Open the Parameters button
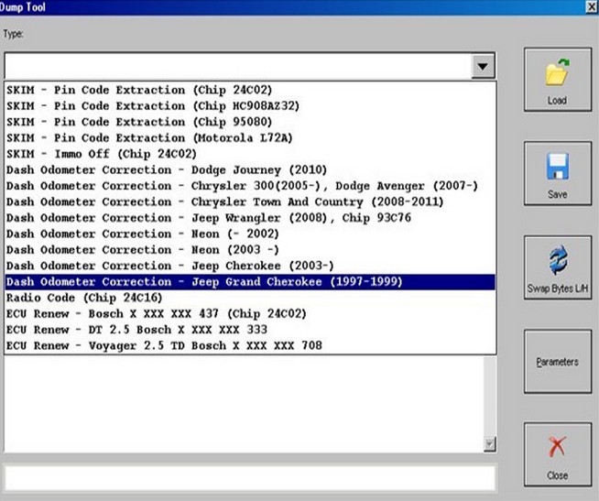 [x=558, y=362]
